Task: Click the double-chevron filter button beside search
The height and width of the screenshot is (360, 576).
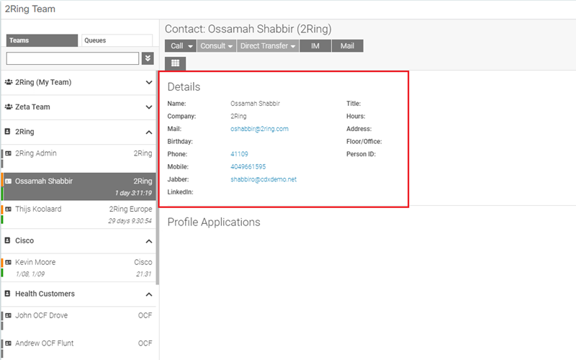Action: click(x=148, y=58)
